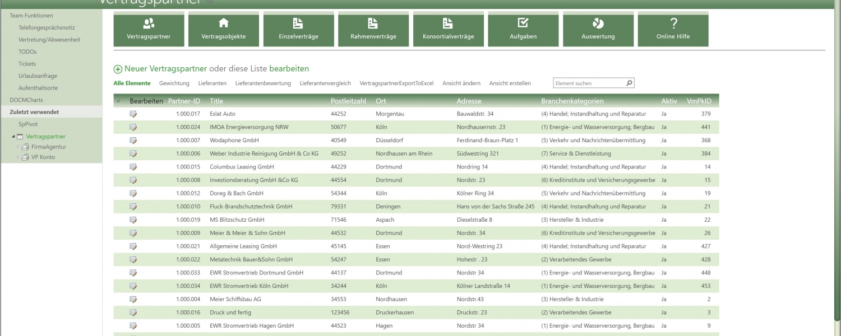Viewport: 841px width, 336px height.
Task: Open the Rahmenverträge tile
Action: 373,30
